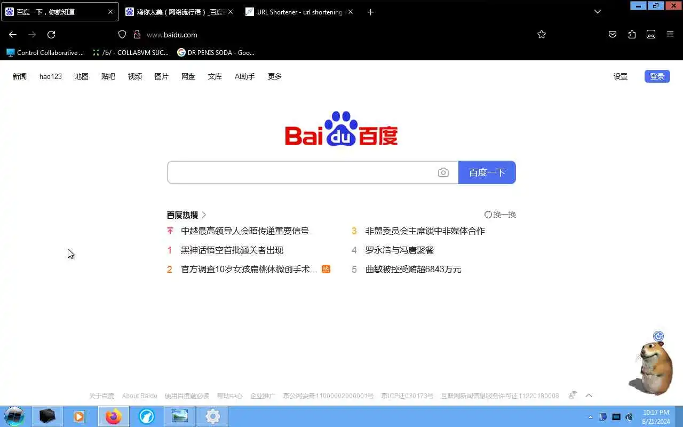Click the 百度一下 search button
Viewport: 683px width, 427px height.
(487, 172)
